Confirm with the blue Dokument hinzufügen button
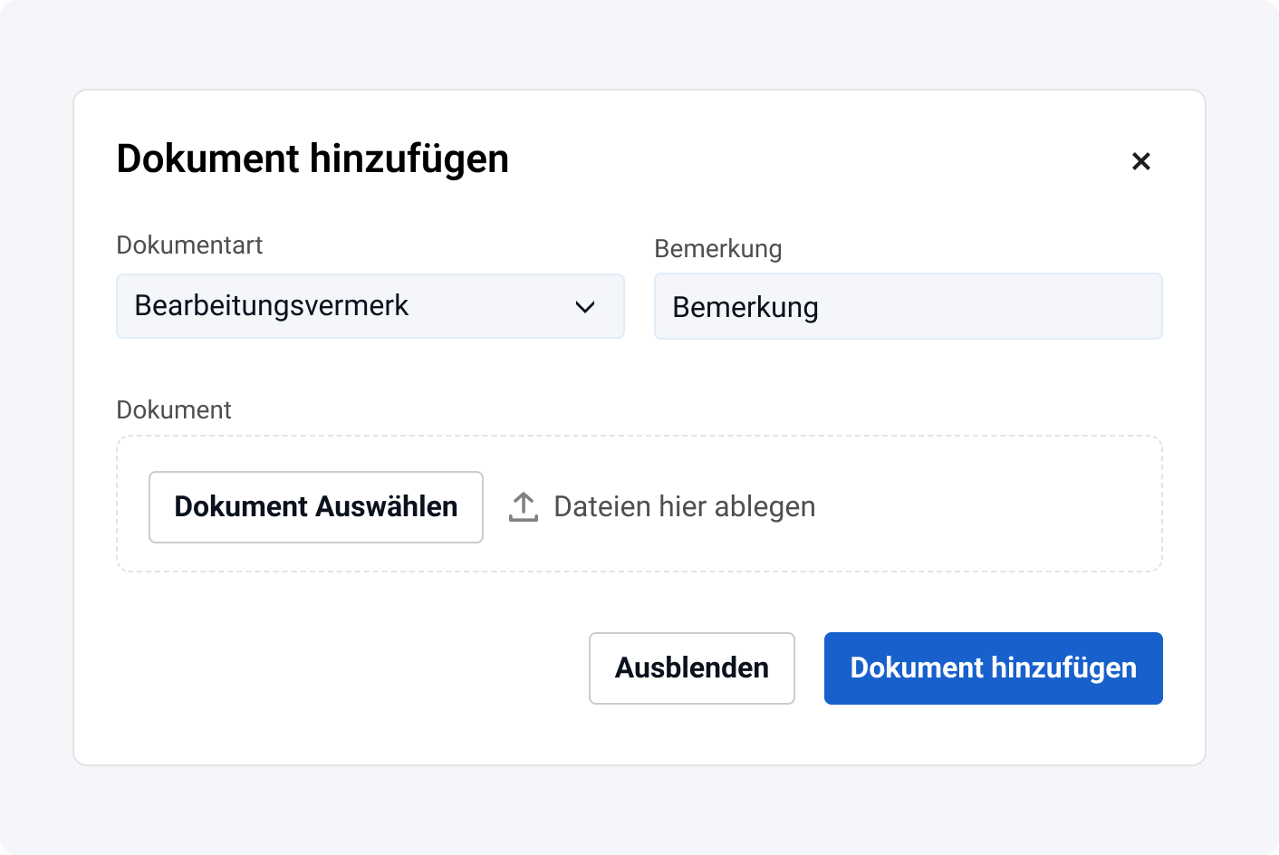Image resolution: width=1279 pixels, height=855 pixels. (x=994, y=668)
